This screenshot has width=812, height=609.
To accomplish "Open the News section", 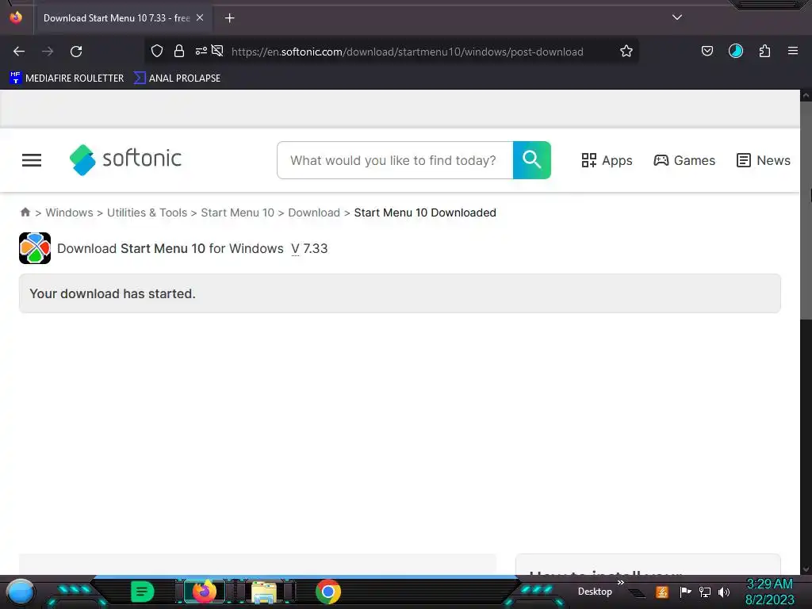I will click(764, 160).
